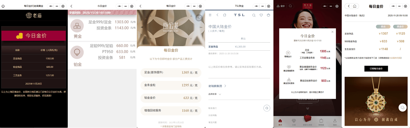Close the 周大福 今日金价 popup
This screenshot has width=410, height=128.
pyautogui.click(x=332, y=32)
